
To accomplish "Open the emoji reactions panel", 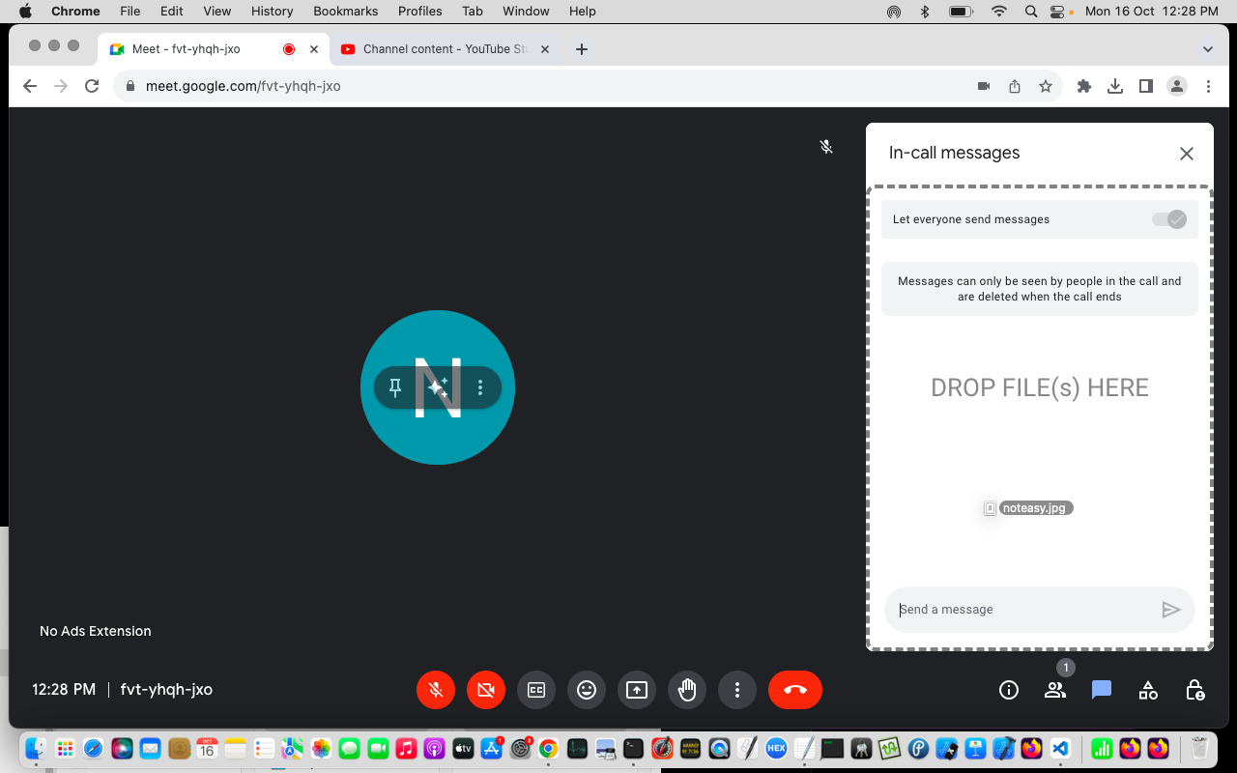I will (x=587, y=690).
